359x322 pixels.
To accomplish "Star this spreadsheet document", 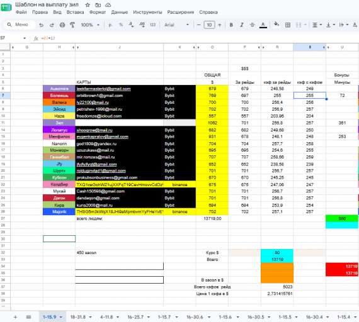I will point(88,5).
